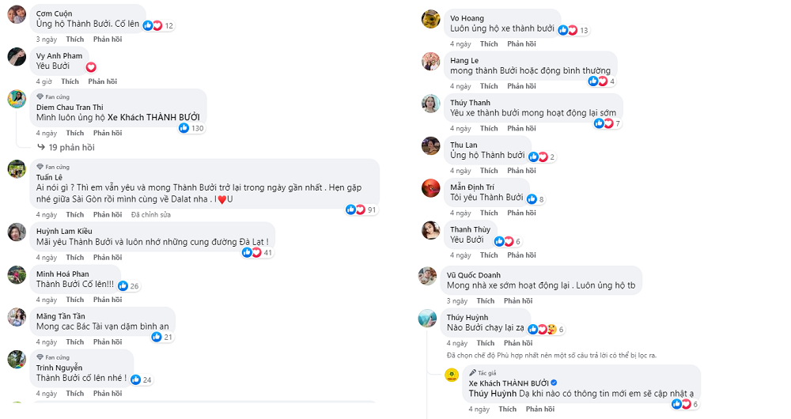Open Trinh Nguyễn's profile name
This screenshot has height=419, width=791.
point(59,368)
